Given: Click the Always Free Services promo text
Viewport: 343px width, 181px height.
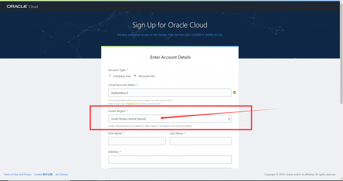Looking at the screenshot, I should tap(169, 35).
